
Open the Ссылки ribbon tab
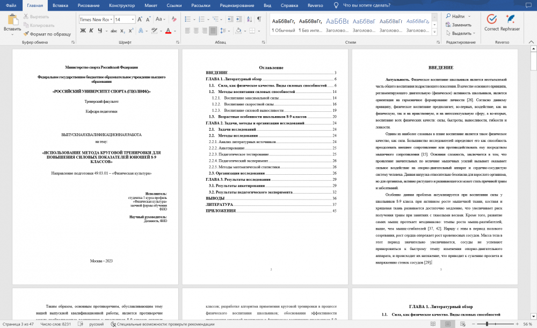[x=174, y=5]
